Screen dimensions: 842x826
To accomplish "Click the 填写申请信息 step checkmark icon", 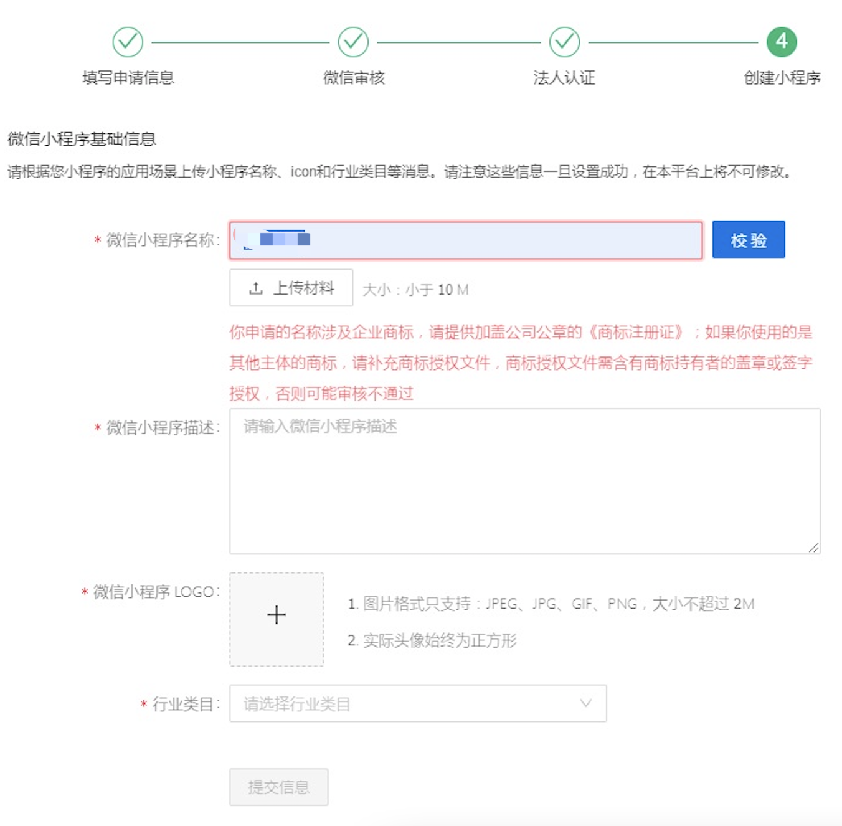I will [x=128, y=42].
